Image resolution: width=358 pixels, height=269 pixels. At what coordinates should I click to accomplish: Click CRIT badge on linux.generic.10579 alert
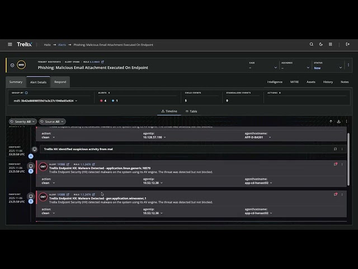click(43, 167)
